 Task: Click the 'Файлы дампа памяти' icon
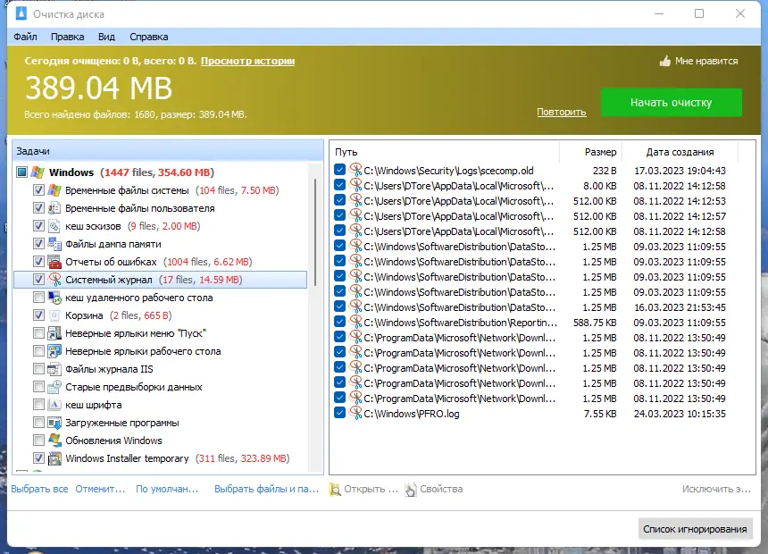[54, 244]
